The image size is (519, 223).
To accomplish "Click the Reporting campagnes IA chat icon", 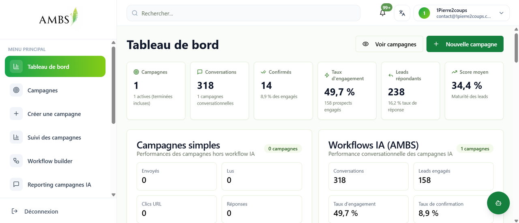I will coord(16,184).
